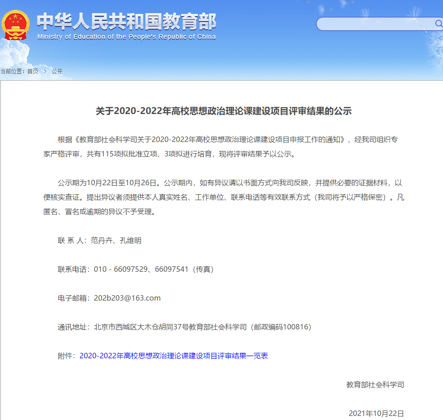The image size is (443, 420).
Task: Open the 评审结果一览表 attachment link
Action: pos(174,356)
